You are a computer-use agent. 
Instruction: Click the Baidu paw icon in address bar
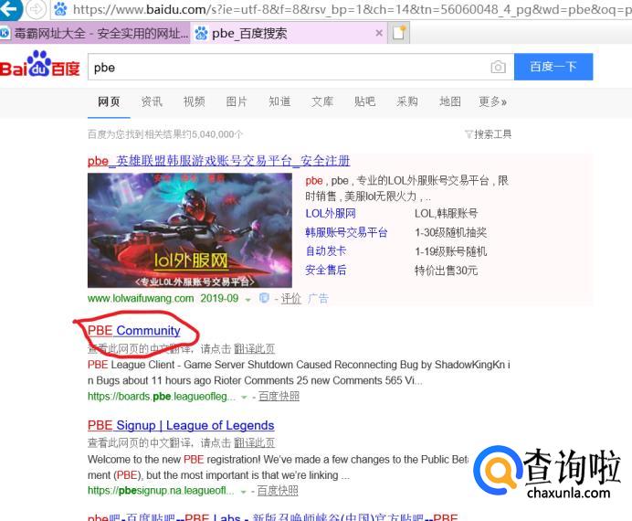coord(61,8)
